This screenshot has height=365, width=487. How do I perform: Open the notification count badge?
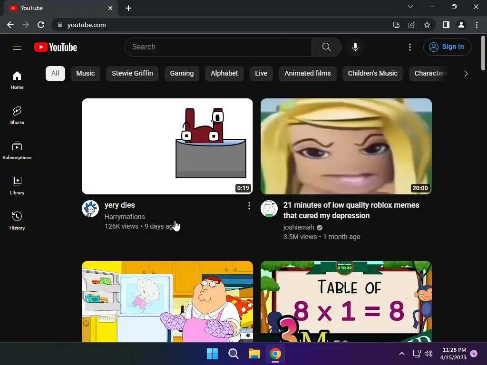473,354
